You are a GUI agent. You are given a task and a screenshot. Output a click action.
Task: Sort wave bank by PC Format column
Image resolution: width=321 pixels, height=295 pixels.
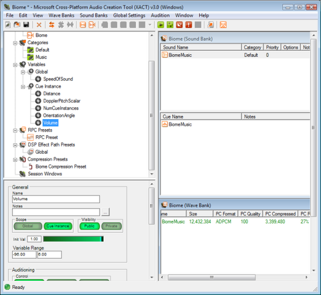pyautogui.click(x=225, y=214)
